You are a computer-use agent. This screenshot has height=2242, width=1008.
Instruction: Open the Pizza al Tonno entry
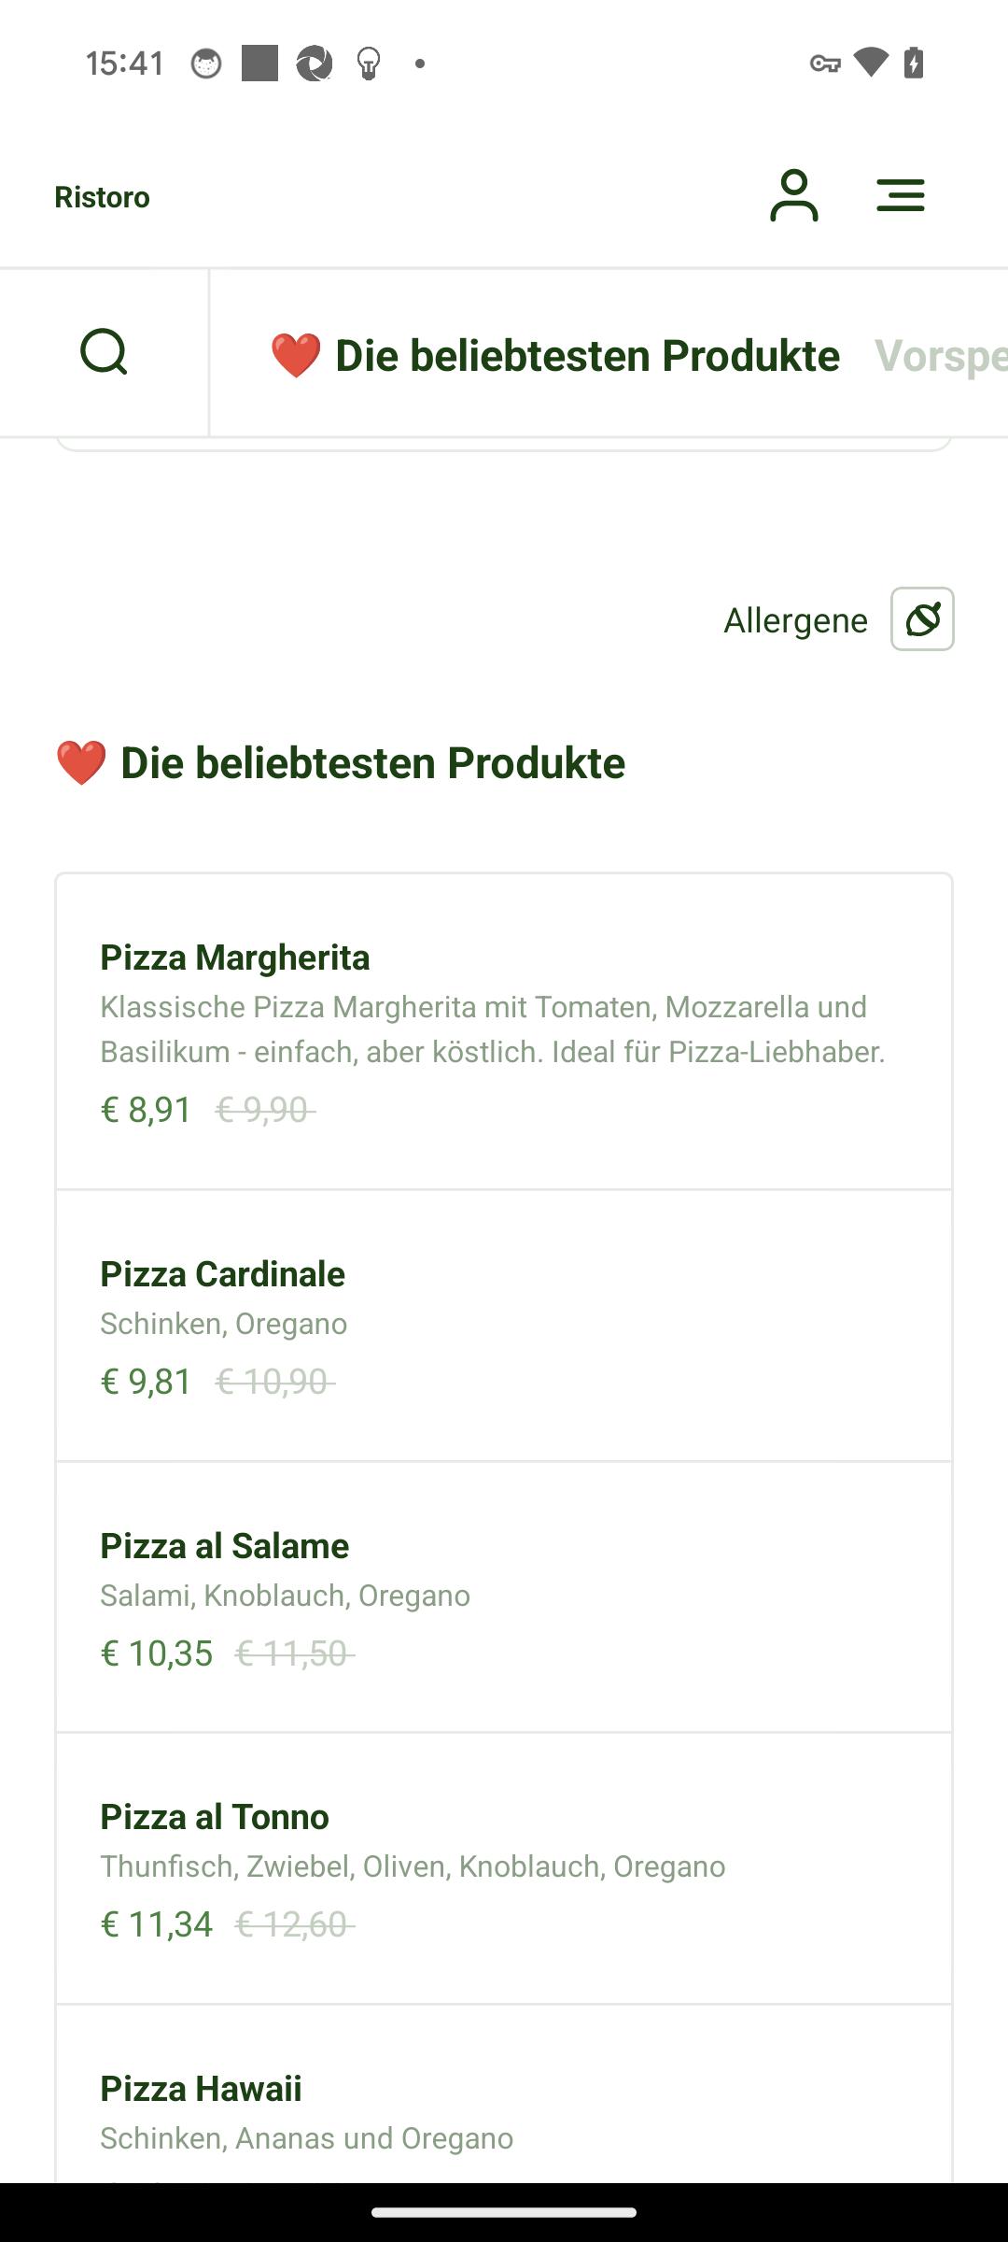pyautogui.click(x=504, y=1868)
